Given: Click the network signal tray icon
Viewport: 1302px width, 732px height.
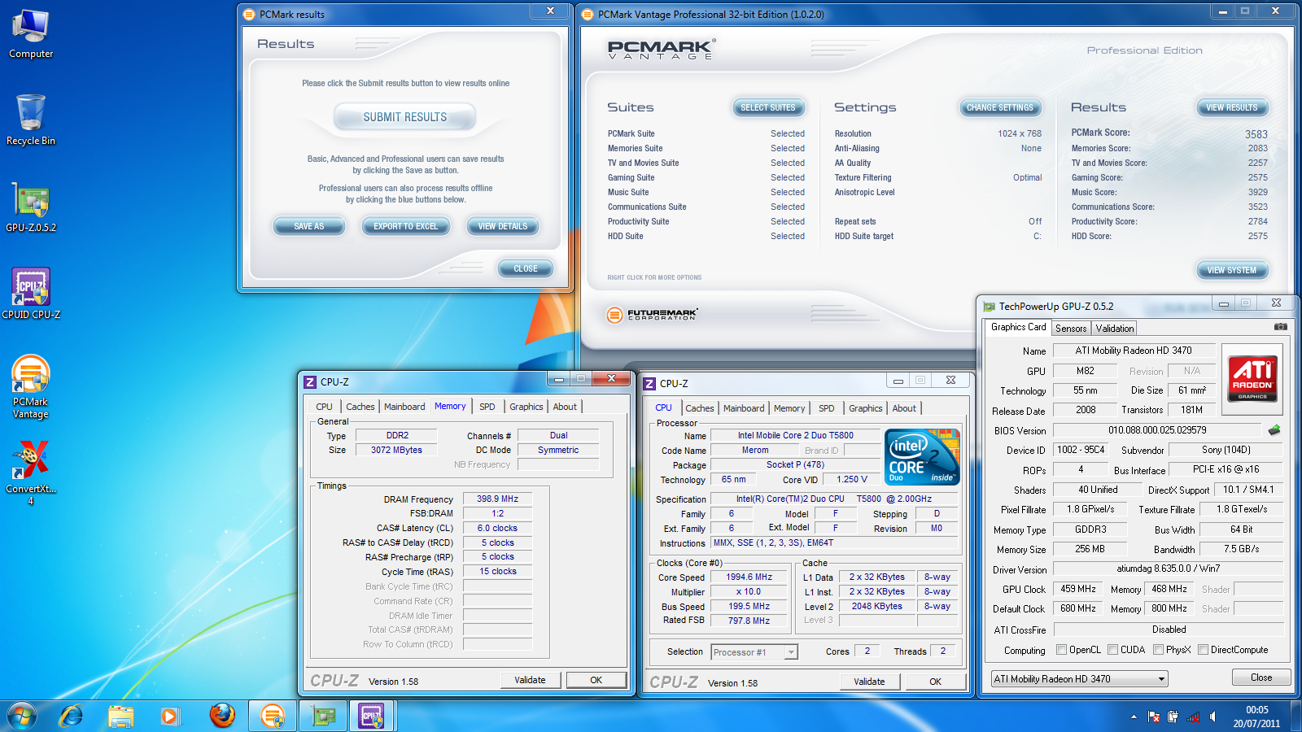Looking at the screenshot, I should (1193, 717).
